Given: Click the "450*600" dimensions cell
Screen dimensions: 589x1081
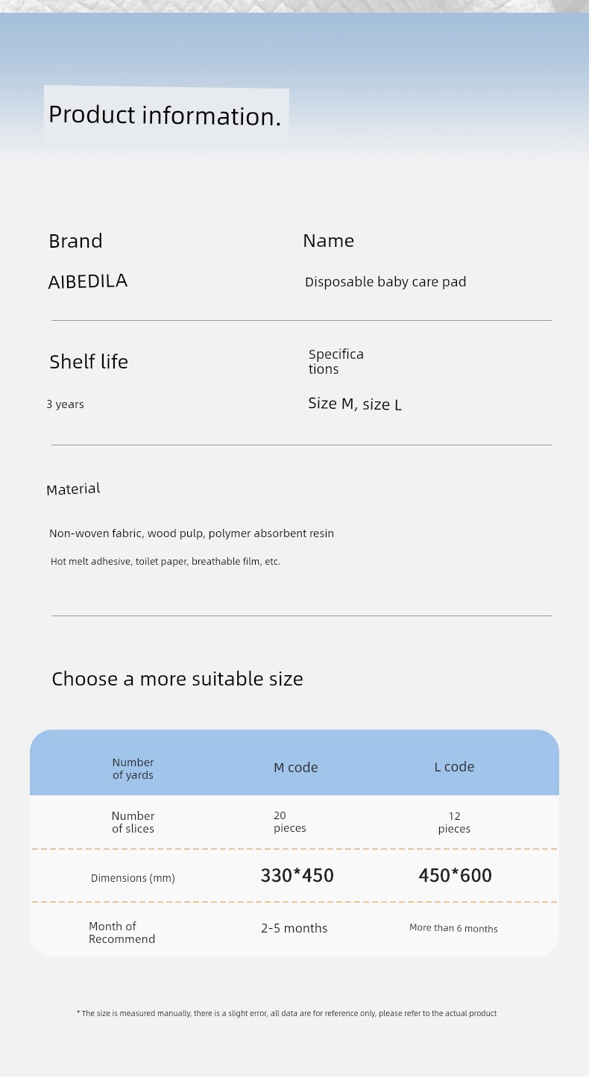Looking at the screenshot, I should [x=456, y=876].
